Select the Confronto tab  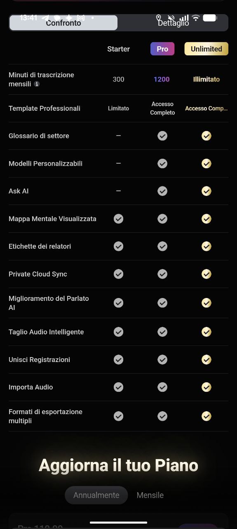(63, 23)
